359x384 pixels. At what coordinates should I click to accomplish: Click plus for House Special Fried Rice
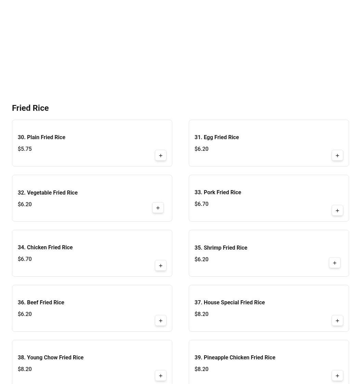coord(337,321)
